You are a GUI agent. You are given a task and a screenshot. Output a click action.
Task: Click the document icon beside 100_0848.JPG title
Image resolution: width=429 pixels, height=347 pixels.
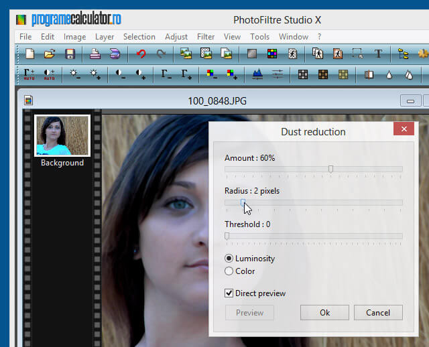pyautogui.click(x=28, y=100)
